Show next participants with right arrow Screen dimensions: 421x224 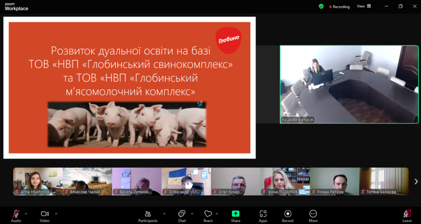pos(416,182)
